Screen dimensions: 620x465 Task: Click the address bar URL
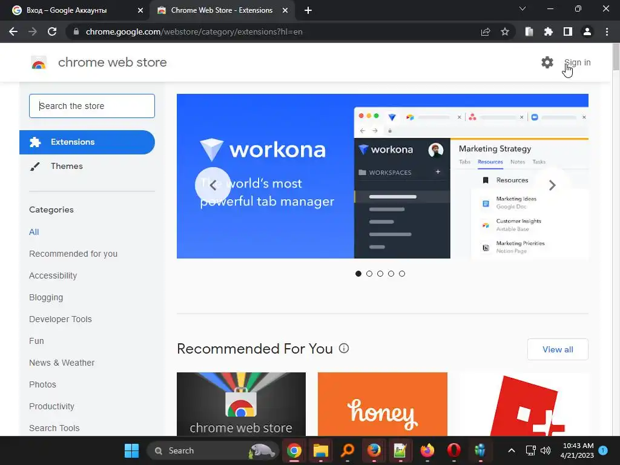point(194,31)
